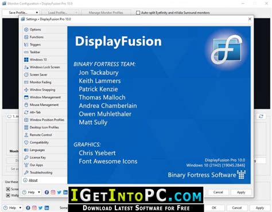This screenshot has width=272, height=212.
Task: Open Twitter icon in Monitor Configuration window
Action: coord(41,208)
